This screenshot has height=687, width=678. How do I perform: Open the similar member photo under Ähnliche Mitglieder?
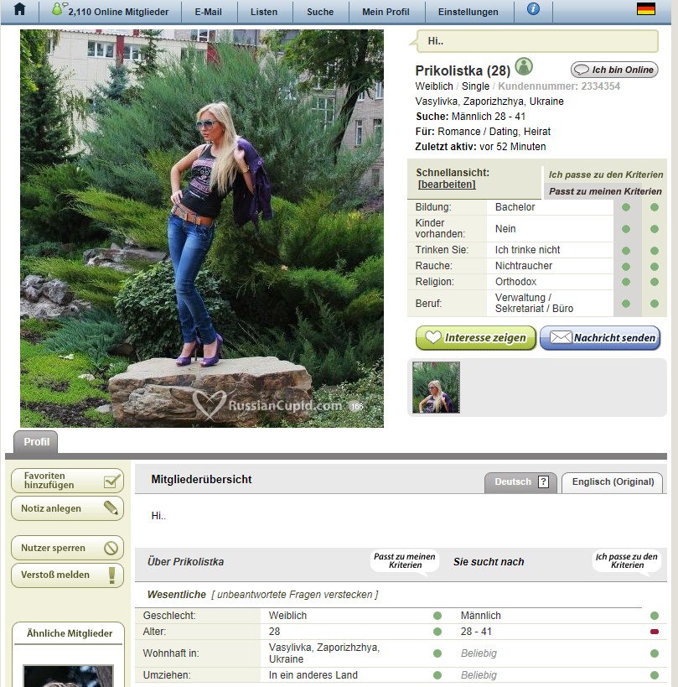[68, 675]
